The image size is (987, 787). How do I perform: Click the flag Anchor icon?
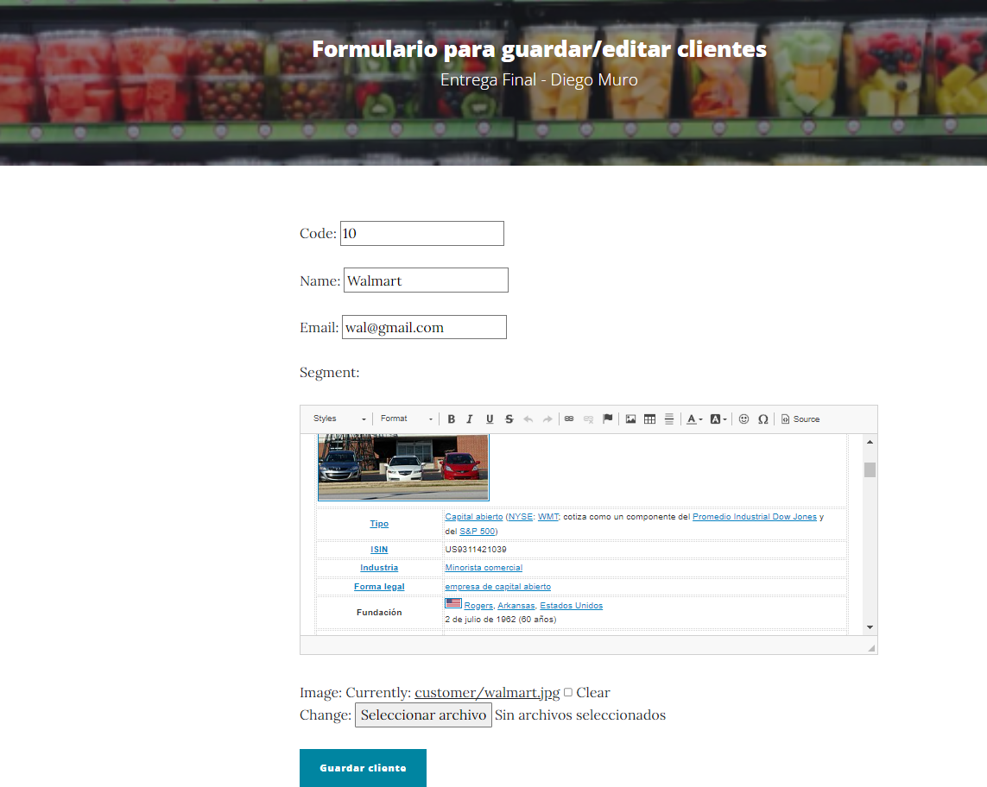point(607,419)
